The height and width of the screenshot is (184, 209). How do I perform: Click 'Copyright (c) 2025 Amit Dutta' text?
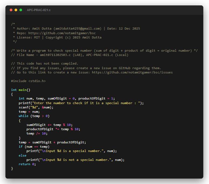[74, 37]
